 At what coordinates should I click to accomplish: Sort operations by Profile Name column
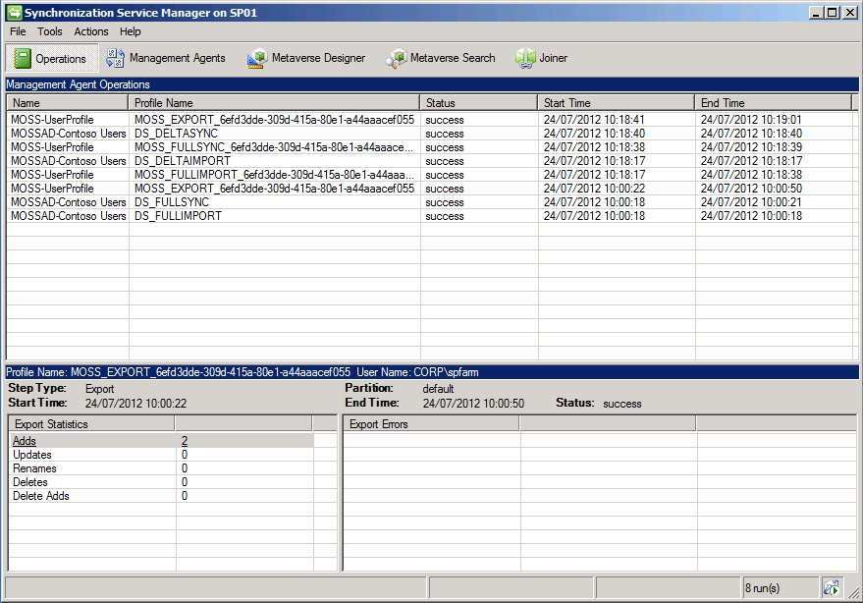pyautogui.click(x=274, y=103)
